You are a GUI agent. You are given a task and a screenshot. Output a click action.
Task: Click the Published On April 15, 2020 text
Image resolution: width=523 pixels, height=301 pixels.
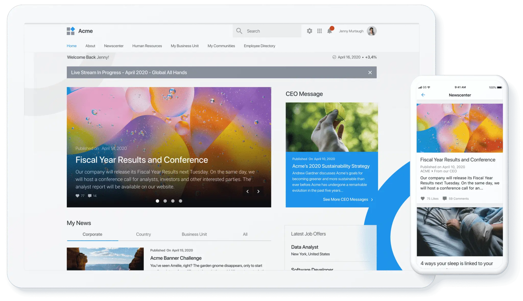pyautogui.click(x=172, y=250)
